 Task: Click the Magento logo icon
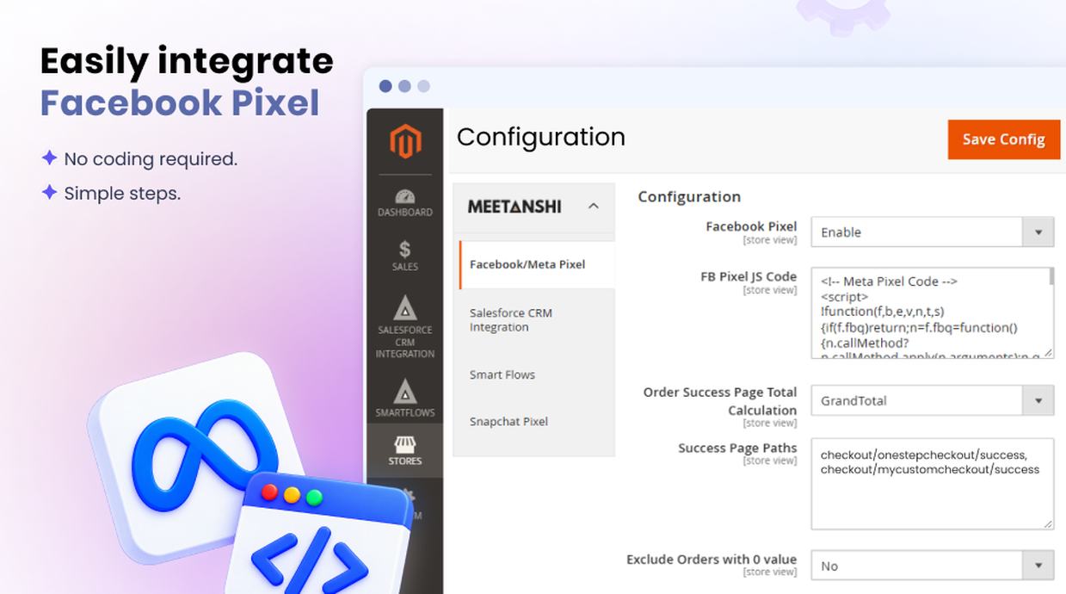tap(405, 141)
